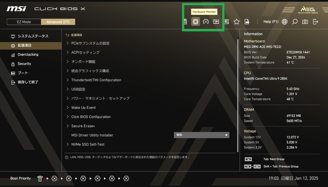The width and height of the screenshot is (328, 187).
Task: Open the ブート sidebar section
Action: [x=31, y=73]
